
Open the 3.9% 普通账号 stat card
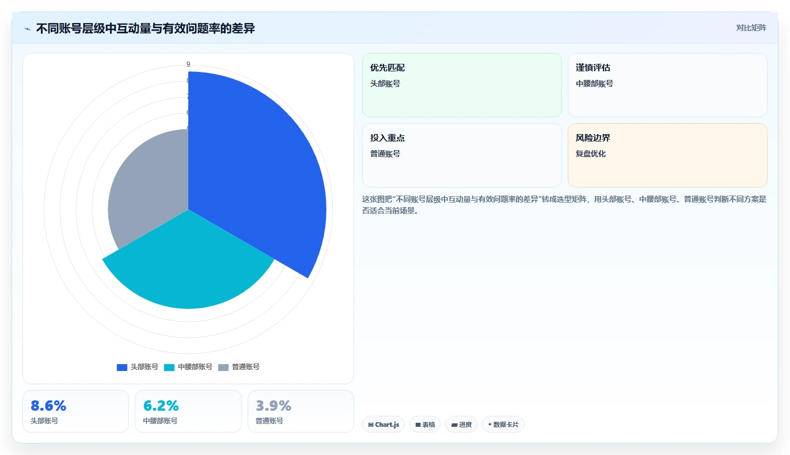301,411
